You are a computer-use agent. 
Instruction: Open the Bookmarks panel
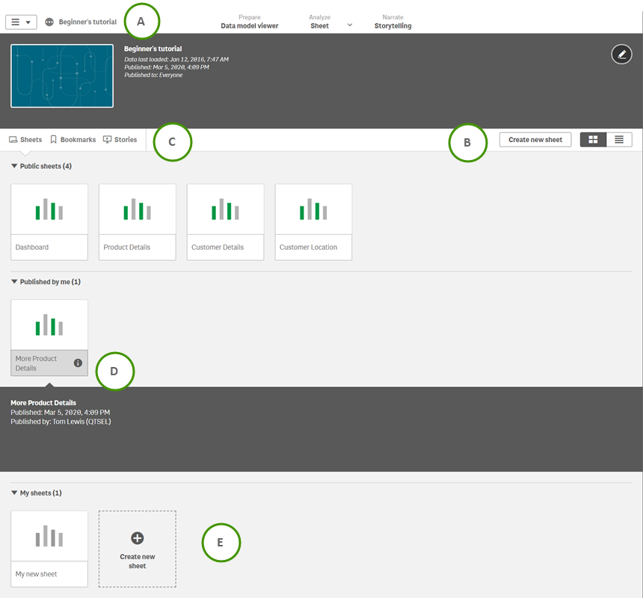click(73, 139)
